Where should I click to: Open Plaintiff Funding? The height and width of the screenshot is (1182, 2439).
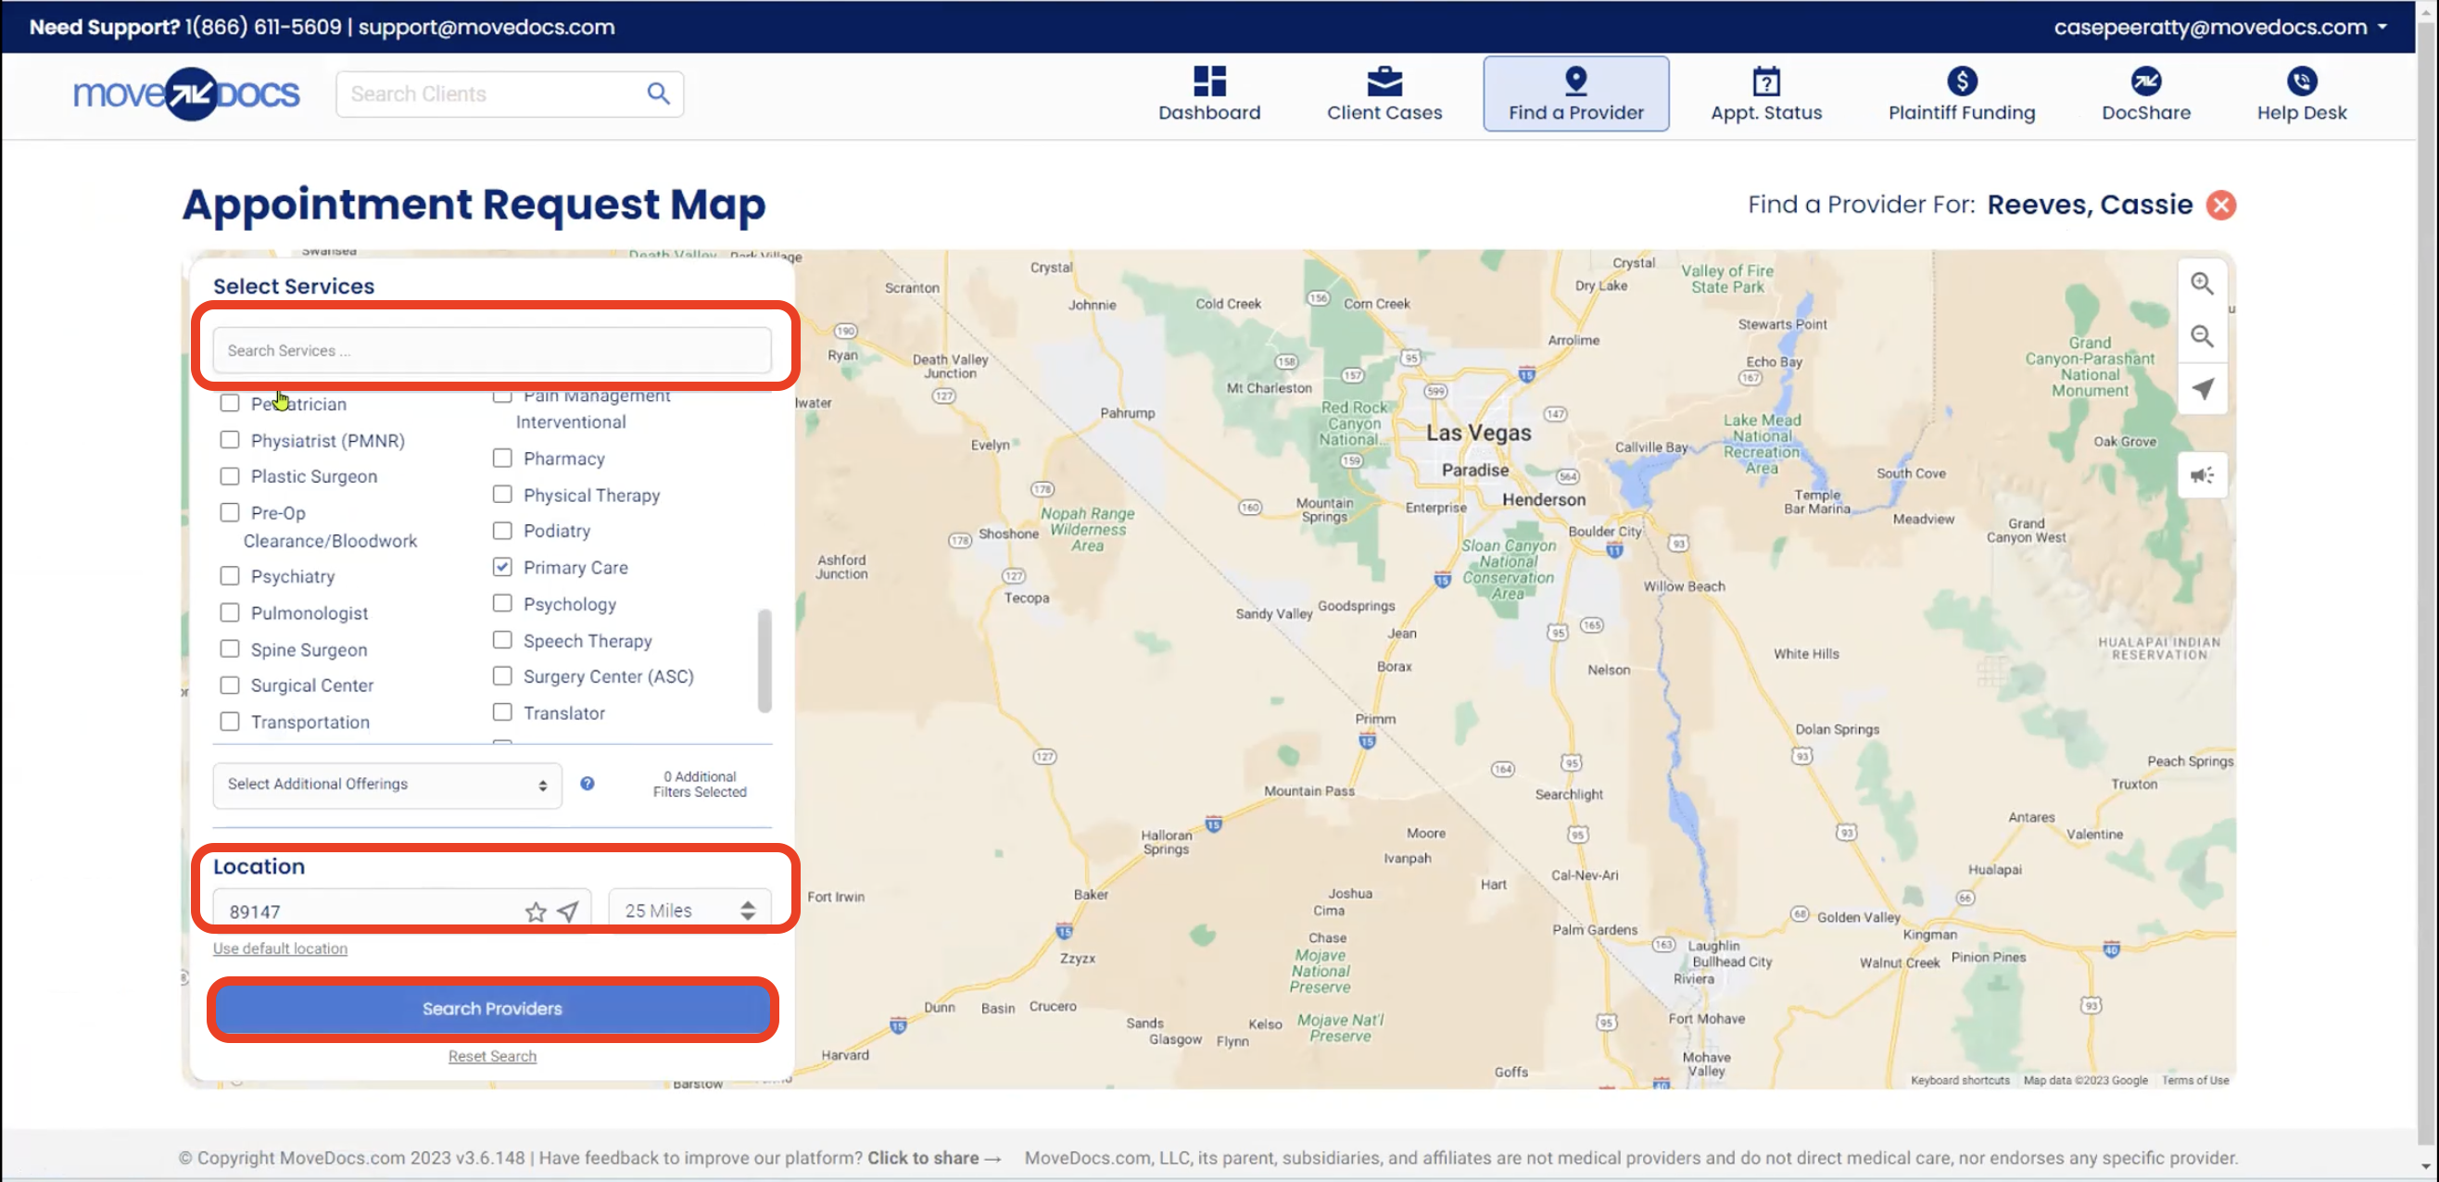[x=1960, y=93]
